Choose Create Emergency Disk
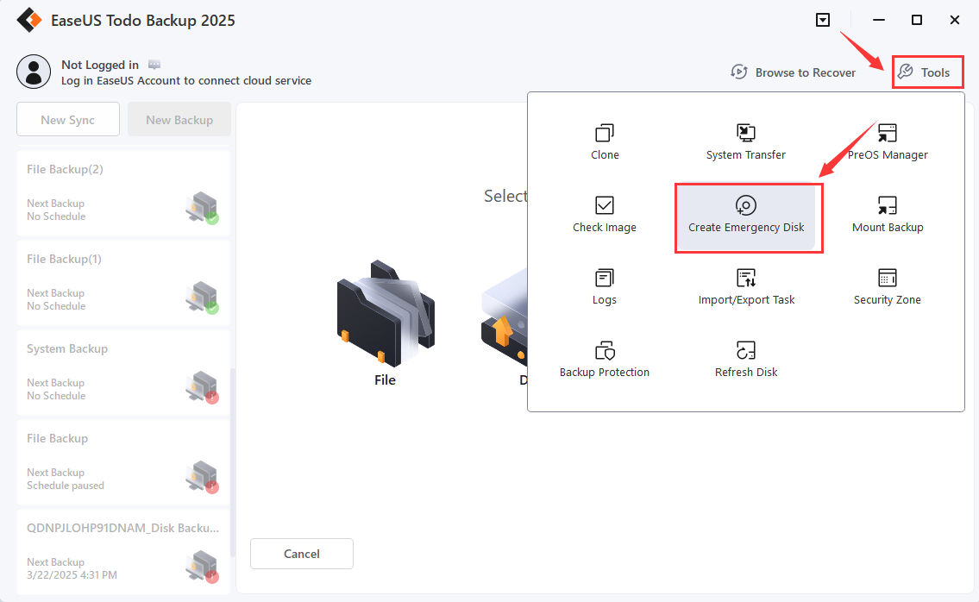Screen dimensions: 979x602 point(746,216)
